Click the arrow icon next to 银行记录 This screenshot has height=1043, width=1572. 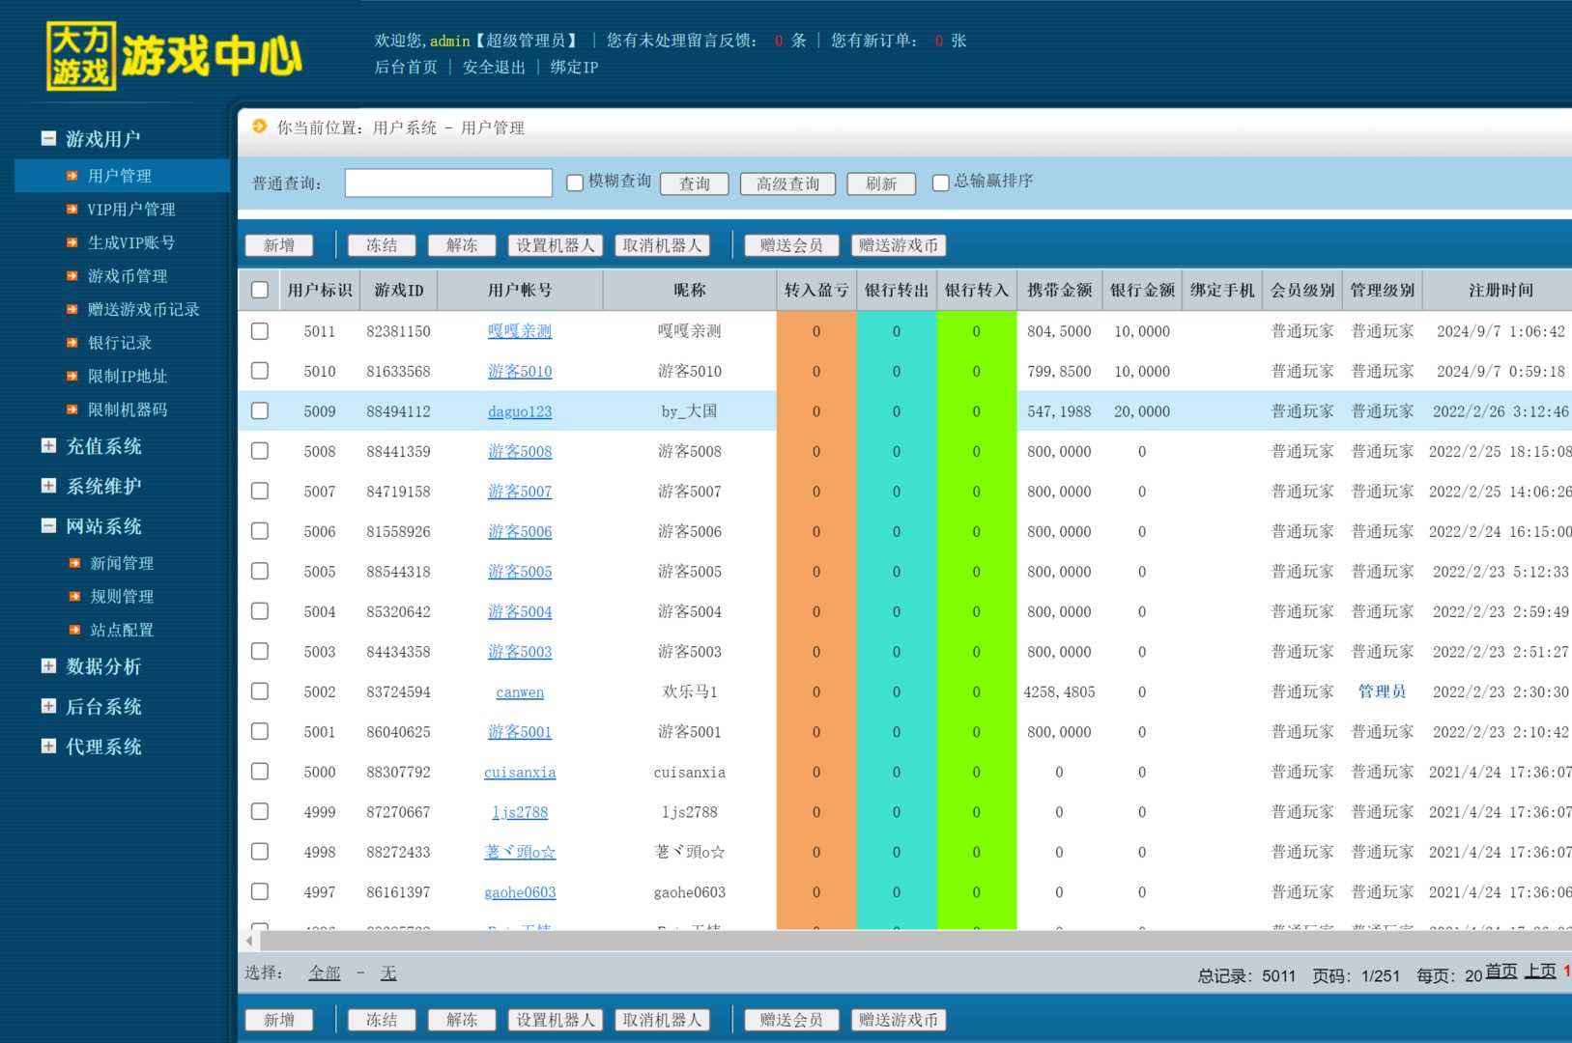[71, 343]
